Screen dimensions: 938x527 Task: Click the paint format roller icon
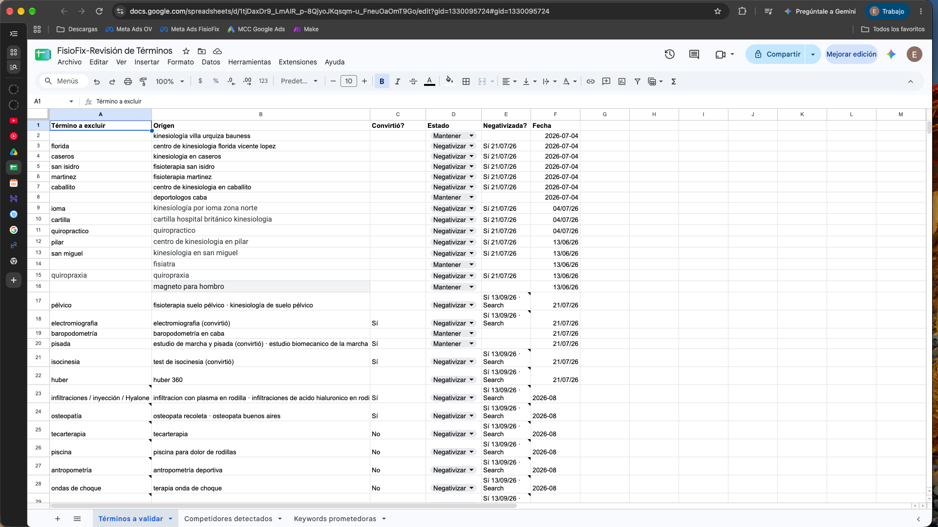pos(143,81)
